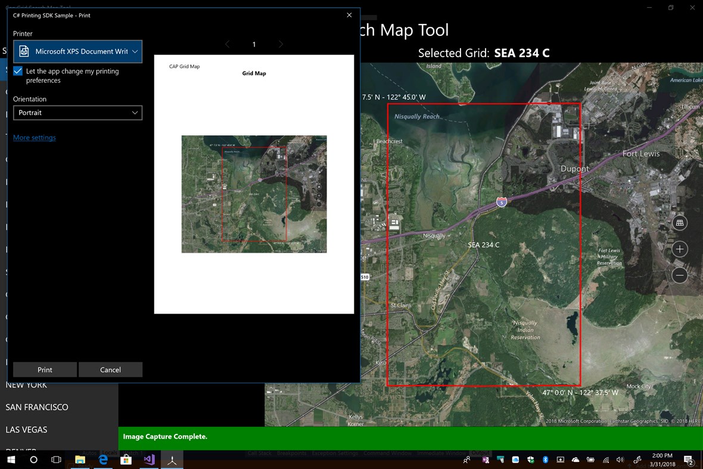
Task: Launch Microsoft Edge from the taskbar
Action: 102,459
